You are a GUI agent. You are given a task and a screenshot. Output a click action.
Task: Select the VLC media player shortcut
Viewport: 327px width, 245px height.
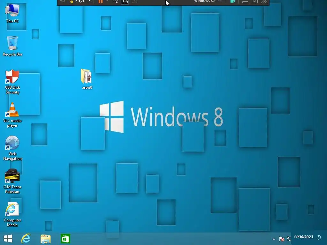pos(12,115)
